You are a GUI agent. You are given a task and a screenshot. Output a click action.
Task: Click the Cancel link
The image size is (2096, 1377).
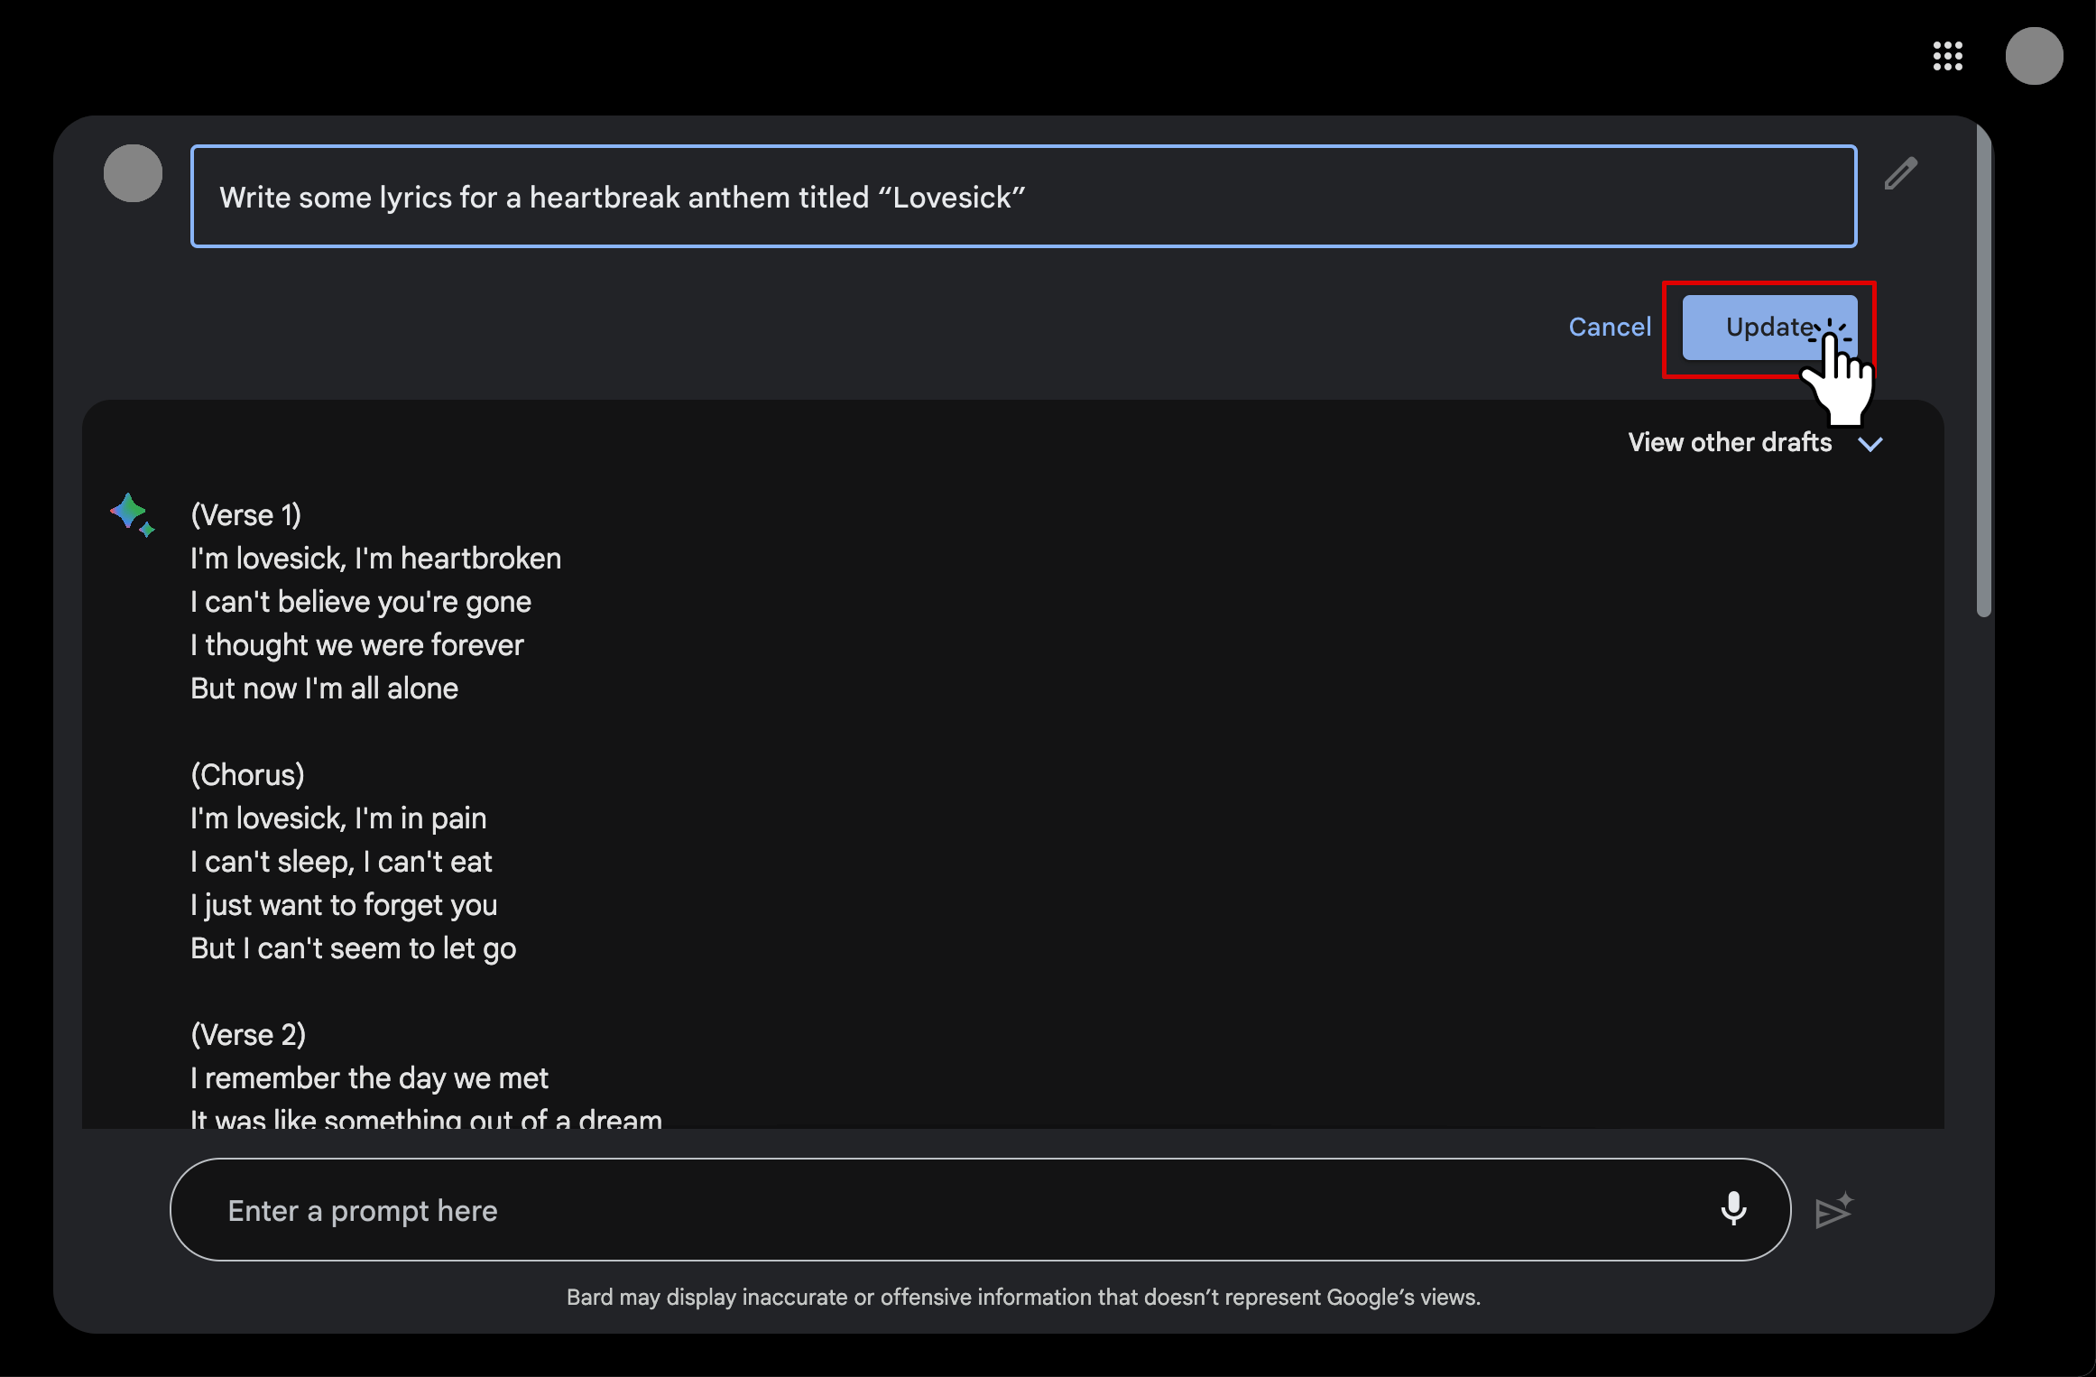point(1610,327)
